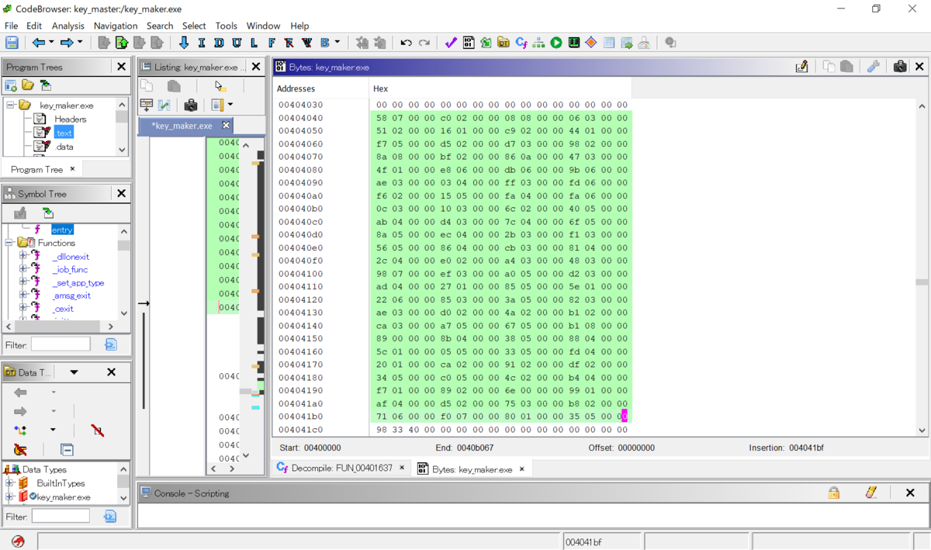Image resolution: width=931 pixels, height=550 pixels.
Task: Take a snapshot with the Listing camera icon
Action: (191, 105)
